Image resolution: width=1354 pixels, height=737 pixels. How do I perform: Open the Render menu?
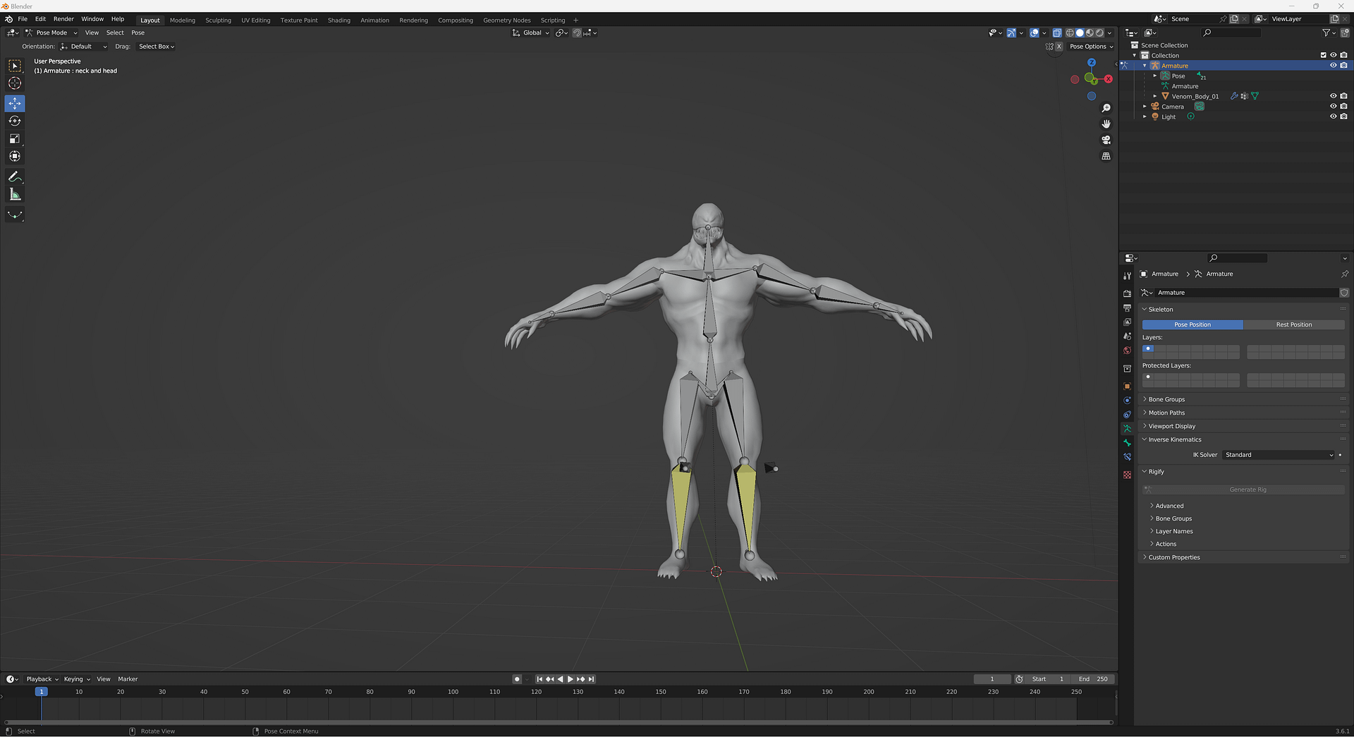click(x=63, y=19)
